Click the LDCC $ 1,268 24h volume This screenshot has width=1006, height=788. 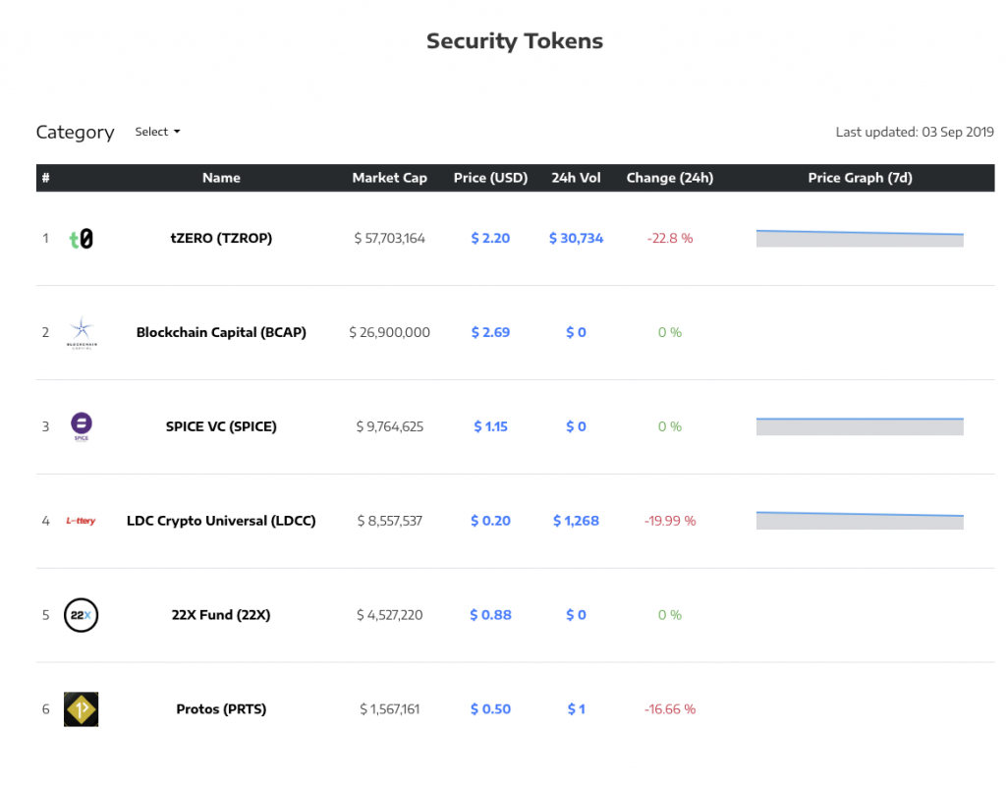tap(576, 521)
